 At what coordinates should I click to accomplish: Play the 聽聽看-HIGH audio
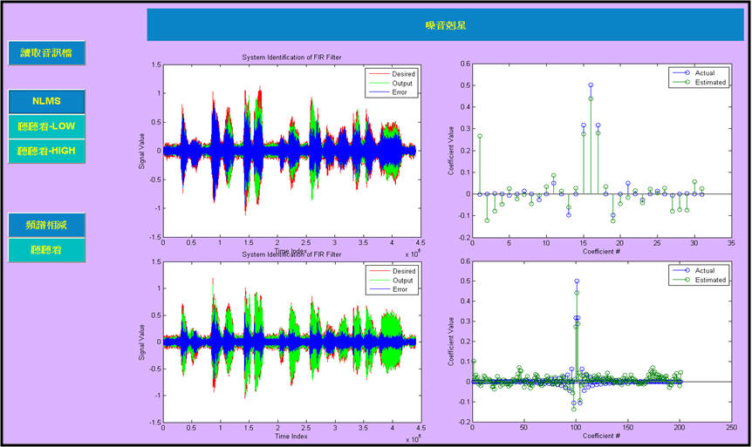pyautogui.click(x=47, y=151)
